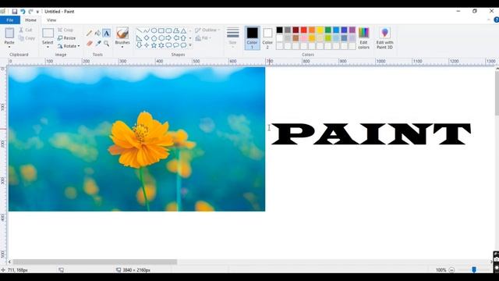Select the Eraser tool
Image resolution: width=499 pixels, height=281 pixels.
[89, 44]
